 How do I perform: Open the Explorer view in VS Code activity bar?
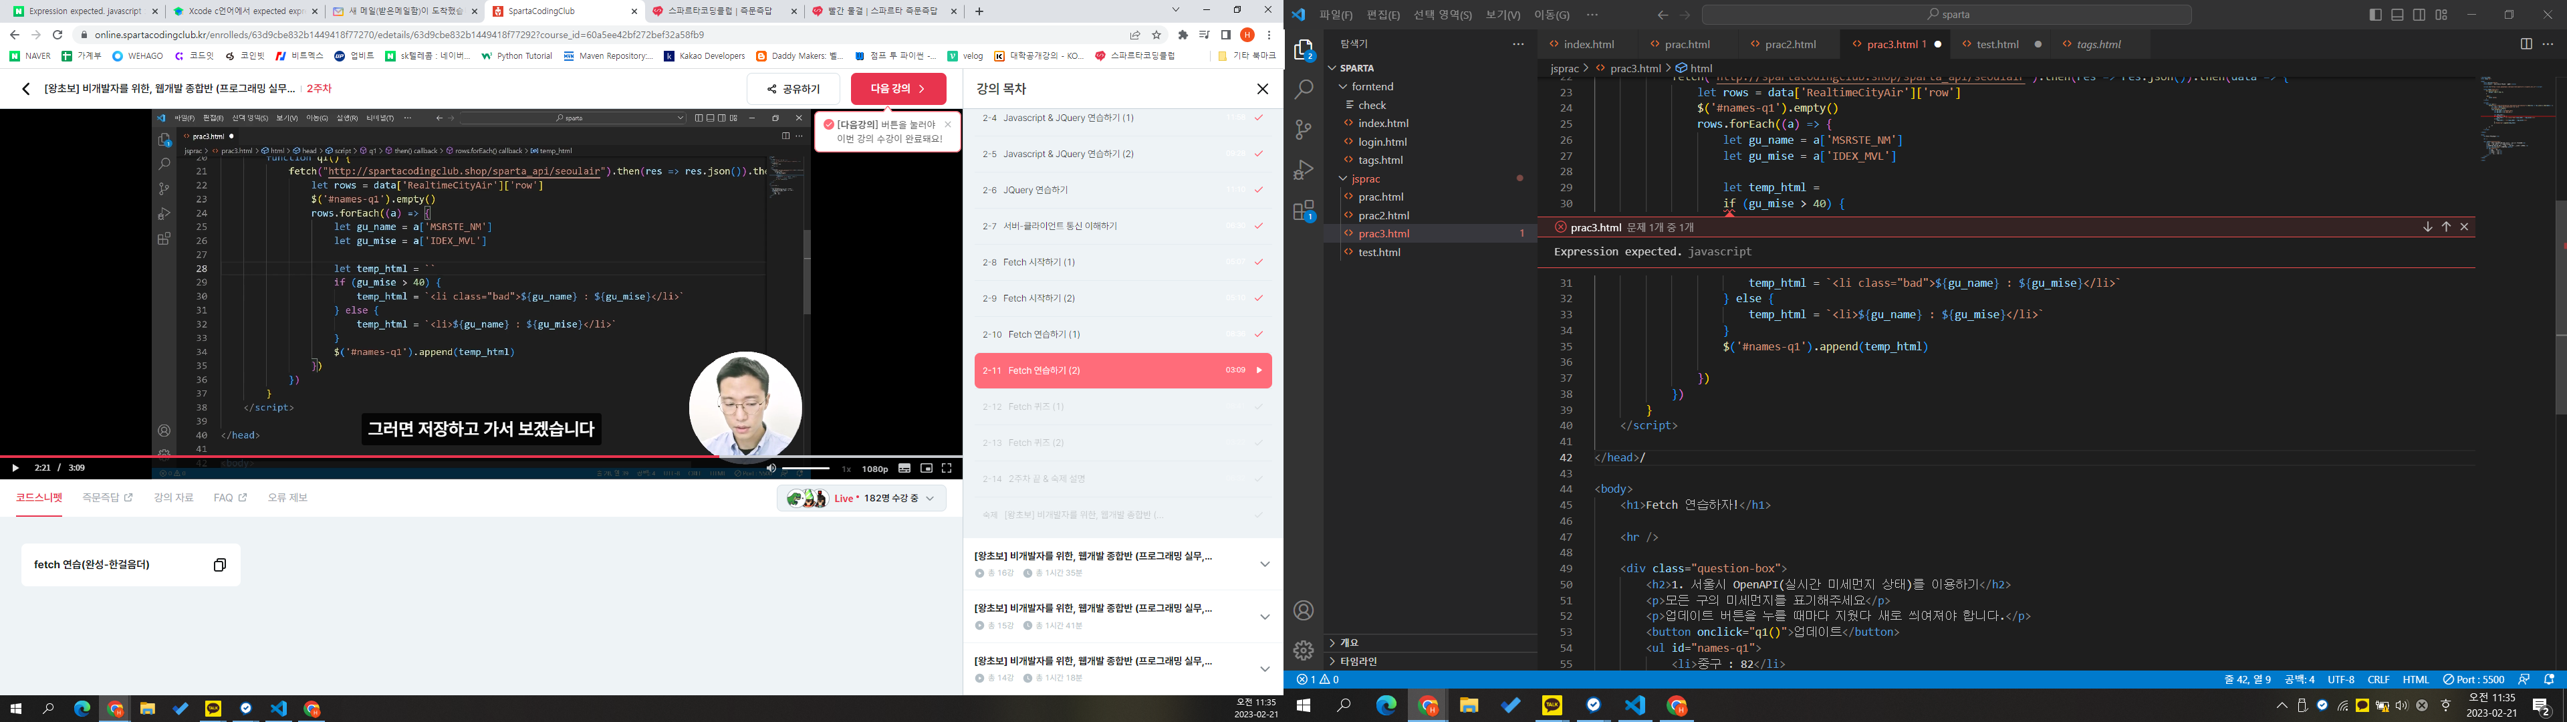[x=1304, y=51]
